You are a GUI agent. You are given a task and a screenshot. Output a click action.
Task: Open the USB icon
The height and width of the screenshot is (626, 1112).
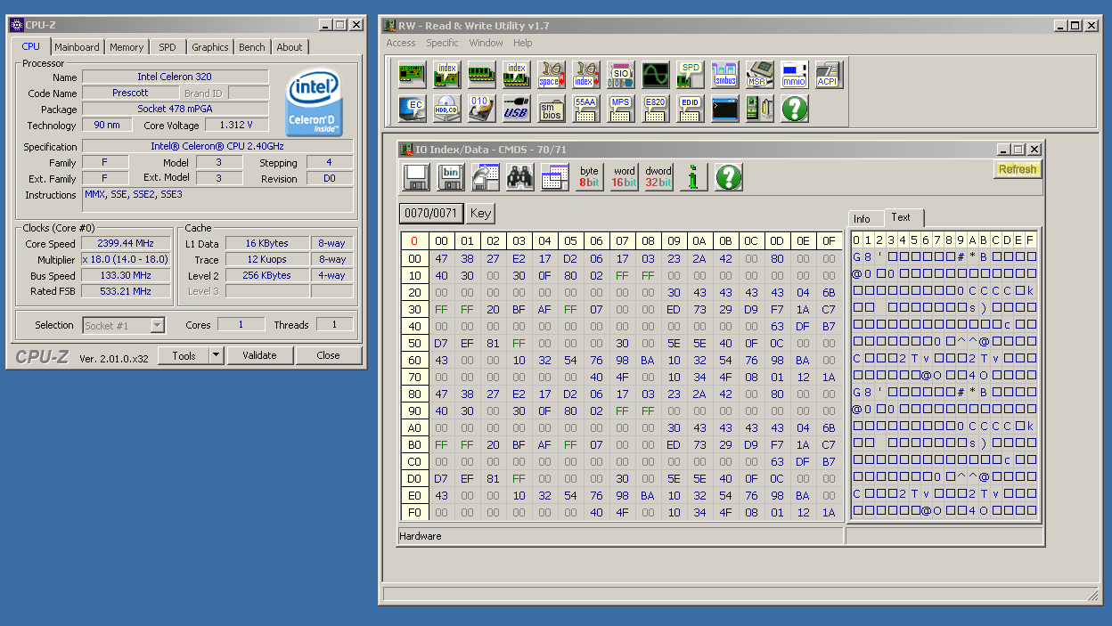pyautogui.click(x=516, y=109)
